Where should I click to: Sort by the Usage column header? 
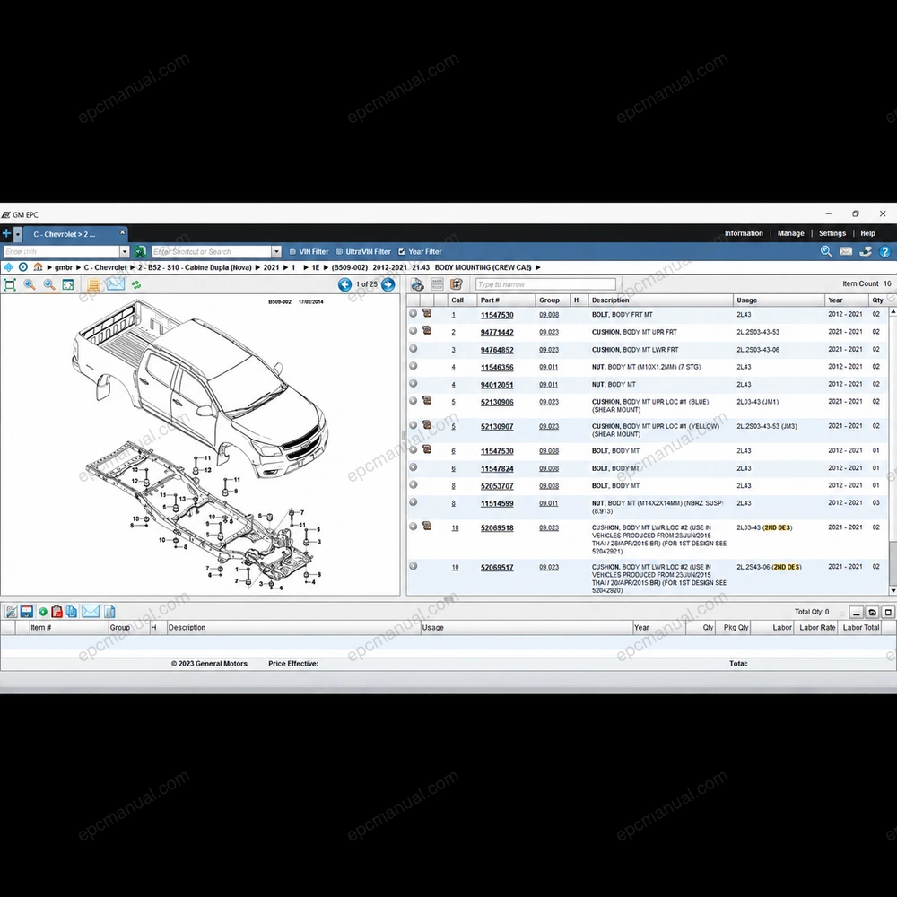tap(779, 300)
